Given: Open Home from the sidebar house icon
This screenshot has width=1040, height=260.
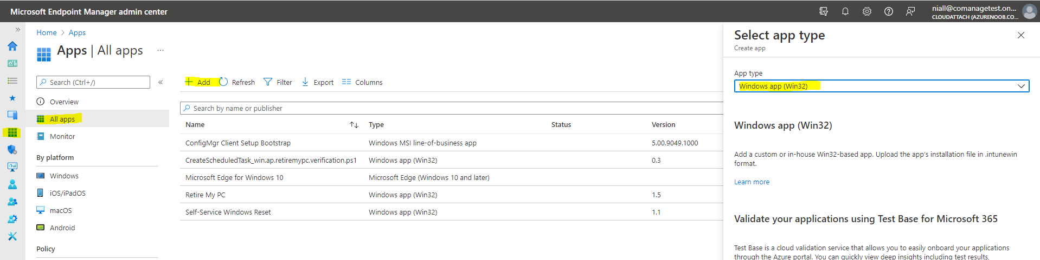Looking at the screenshot, I should (12, 46).
